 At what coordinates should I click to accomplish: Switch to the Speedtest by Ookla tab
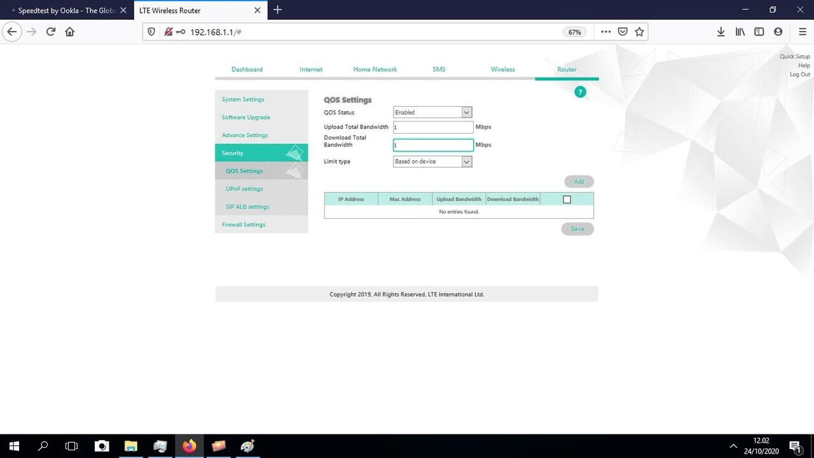coord(66,10)
